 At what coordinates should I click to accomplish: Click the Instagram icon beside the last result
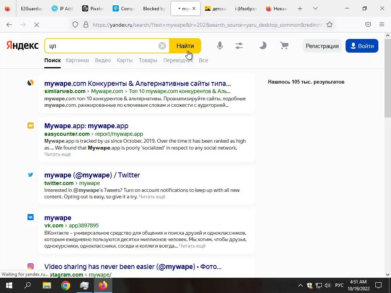click(31, 266)
